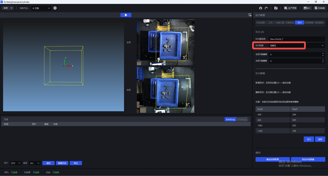Select the backLog toggle

pos(230,119)
